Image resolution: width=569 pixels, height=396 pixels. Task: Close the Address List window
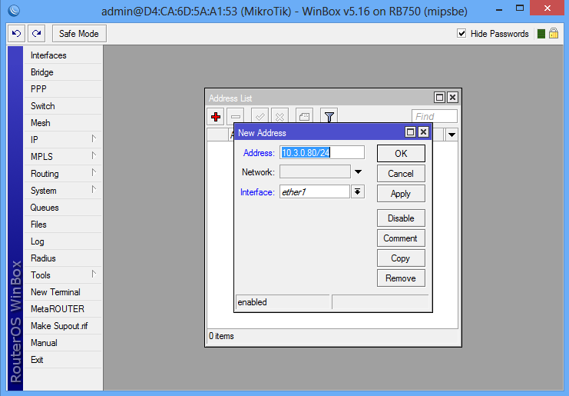point(452,98)
